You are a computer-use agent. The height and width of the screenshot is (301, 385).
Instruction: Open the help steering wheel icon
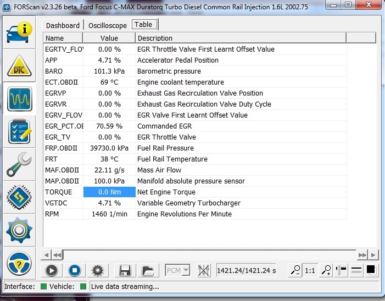pos(19,263)
